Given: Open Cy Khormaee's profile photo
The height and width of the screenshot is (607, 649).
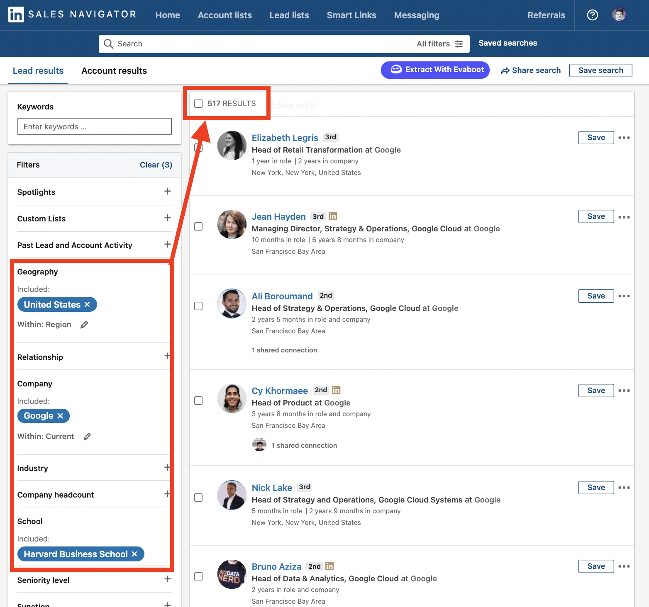Looking at the screenshot, I should (x=232, y=398).
